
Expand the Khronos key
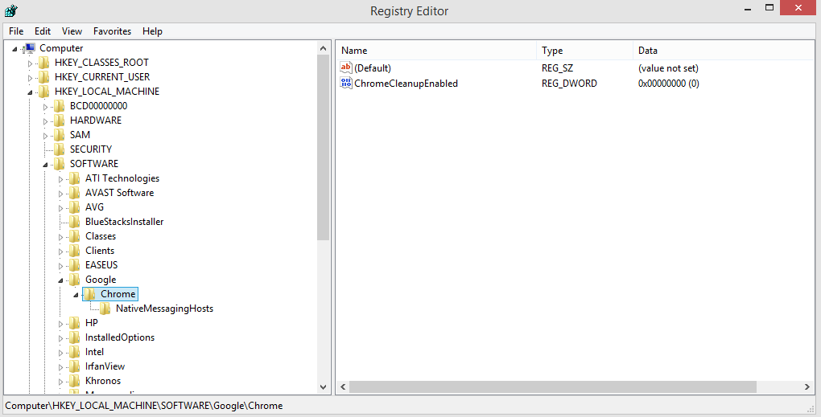60,382
